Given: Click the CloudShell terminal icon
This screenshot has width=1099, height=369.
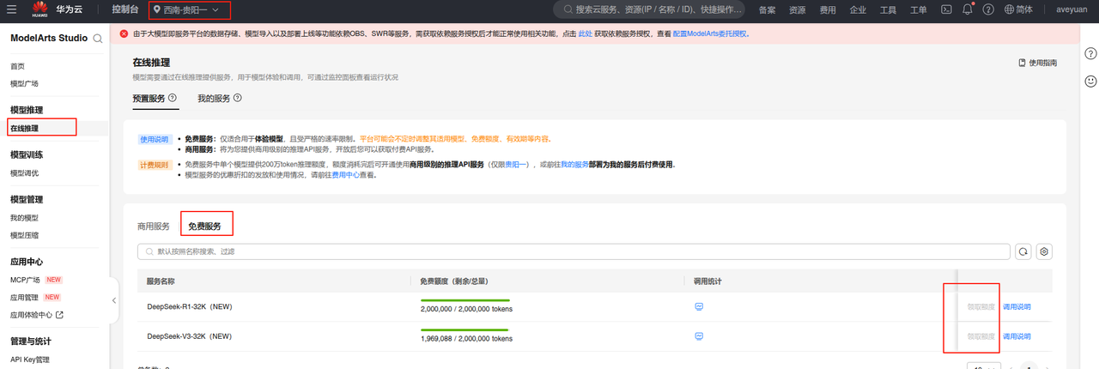Looking at the screenshot, I should [x=946, y=10].
